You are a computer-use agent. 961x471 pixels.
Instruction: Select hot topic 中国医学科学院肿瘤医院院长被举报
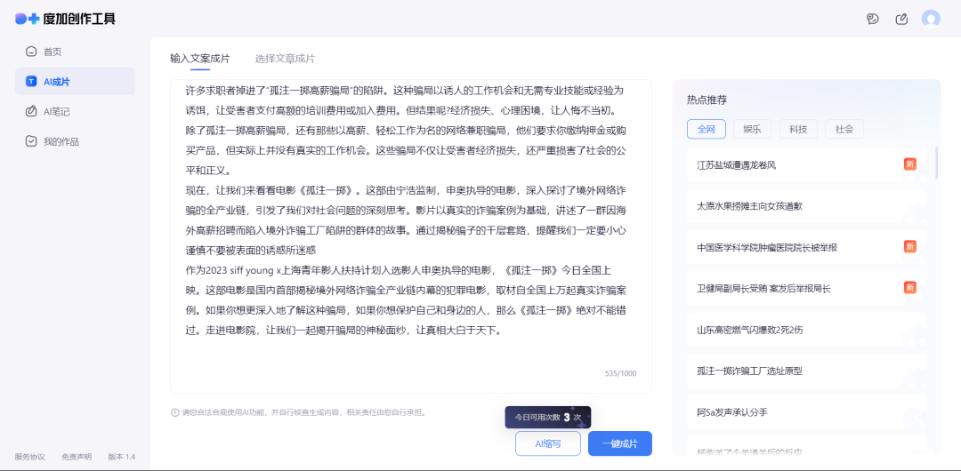pos(807,247)
